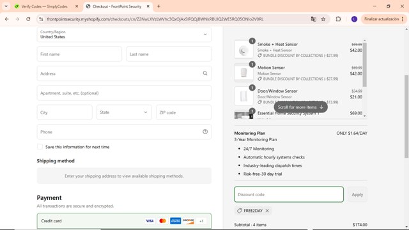Switch to the Verify Codes SimplyCodes tab
Image resolution: width=409 pixels, height=230 pixels.
tap(45, 6)
